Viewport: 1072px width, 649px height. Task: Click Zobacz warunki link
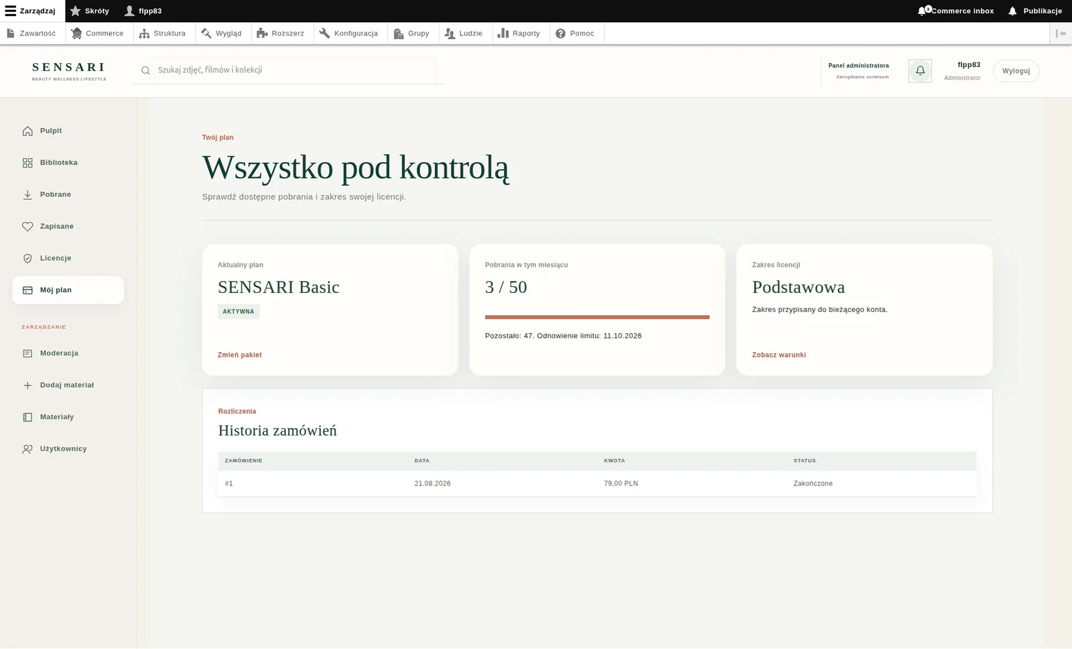click(779, 355)
